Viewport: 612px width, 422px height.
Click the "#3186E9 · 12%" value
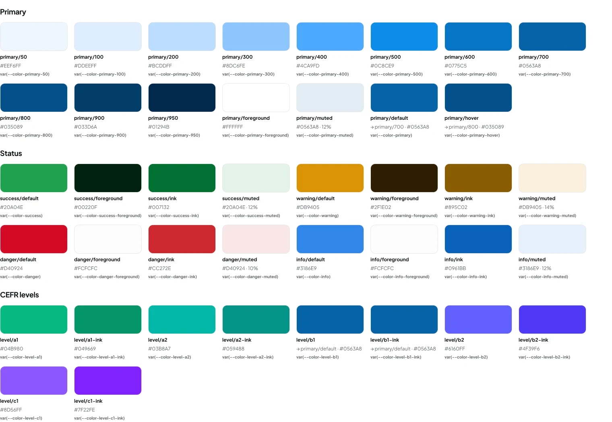535,268
